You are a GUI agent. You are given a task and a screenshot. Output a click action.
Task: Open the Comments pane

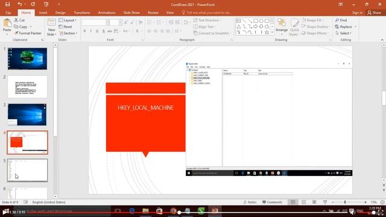click(272, 202)
